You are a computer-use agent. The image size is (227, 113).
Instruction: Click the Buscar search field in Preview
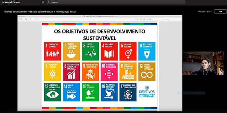click(167, 19)
